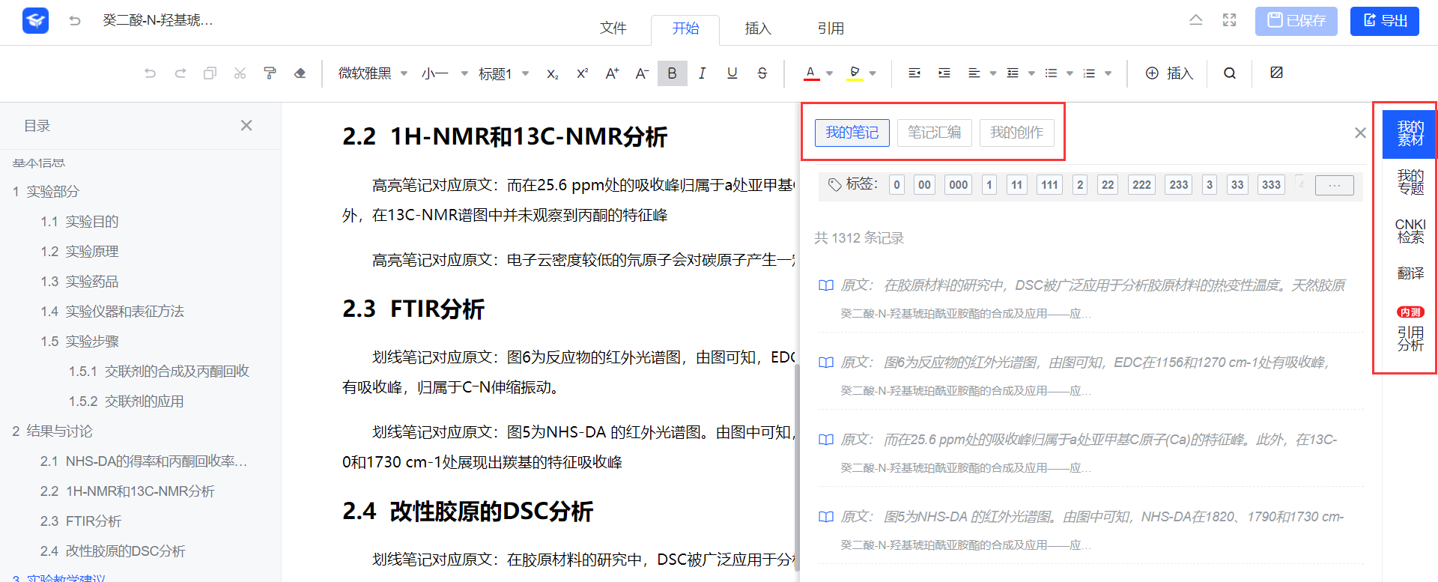Click the search magnifier icon
This screenshot has height=582, width=1438.
1229,73
